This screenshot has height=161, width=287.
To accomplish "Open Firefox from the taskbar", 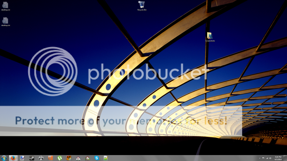I will (x=13, y=158).
